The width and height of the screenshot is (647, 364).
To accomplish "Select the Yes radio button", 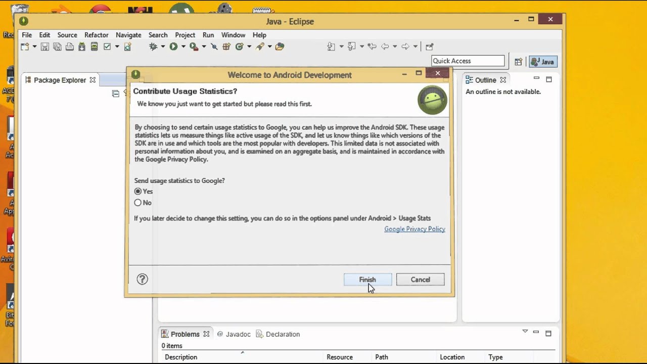I will coord(138,192).
